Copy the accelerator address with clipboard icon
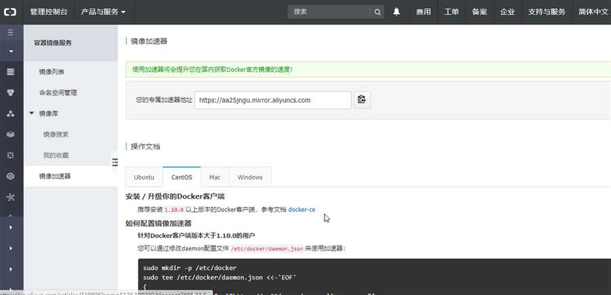 pyautogui.click(x=362, y=100)
